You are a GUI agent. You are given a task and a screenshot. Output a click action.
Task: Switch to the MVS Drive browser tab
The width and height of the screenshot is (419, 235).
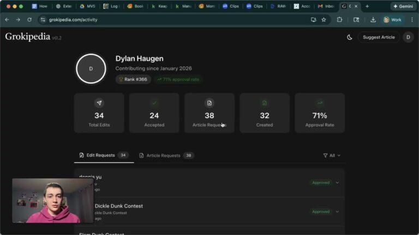[x=88, y=6]
